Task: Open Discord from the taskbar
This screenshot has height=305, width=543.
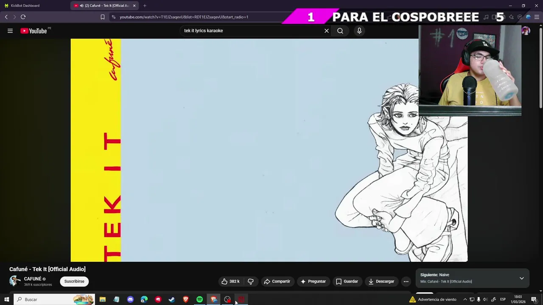Action: tap(130, 299)
